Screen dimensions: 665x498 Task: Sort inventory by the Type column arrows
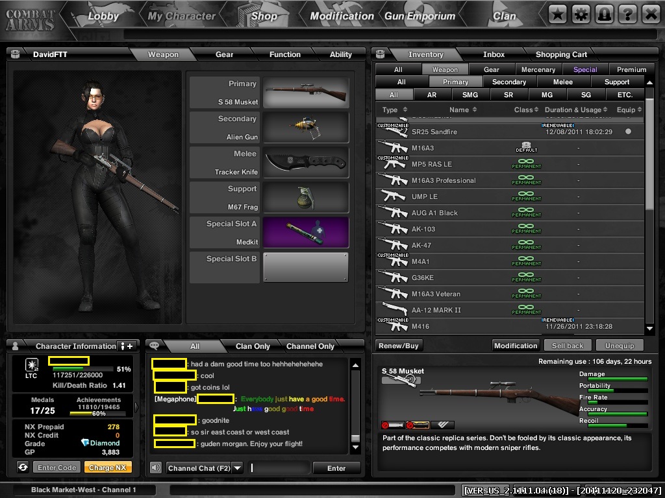(405, 110)
